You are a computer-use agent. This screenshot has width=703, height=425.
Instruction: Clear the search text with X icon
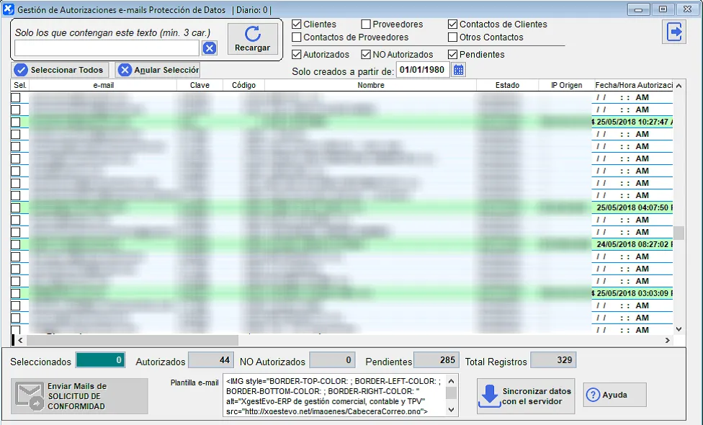(x=209, y=48)
